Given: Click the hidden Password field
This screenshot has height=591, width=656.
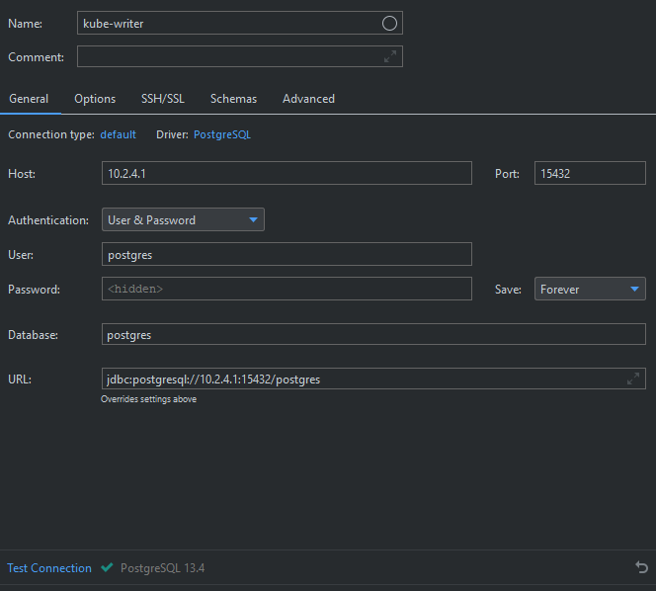Looking at the screenshot, I should click(x=287, y=289).
